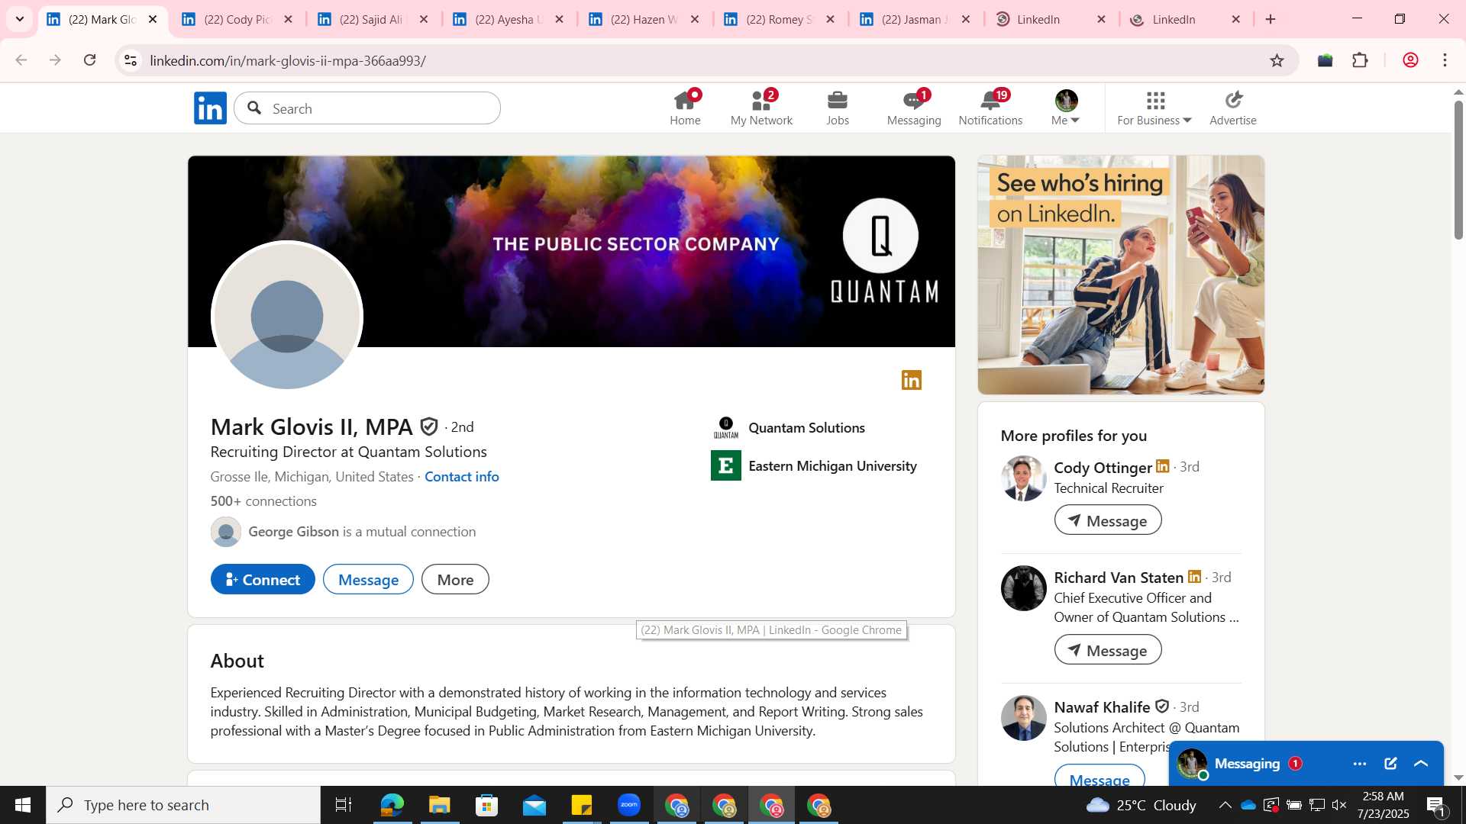Message Cody Ottinger
This screenshot has width=1466, height=824.
1108,520
